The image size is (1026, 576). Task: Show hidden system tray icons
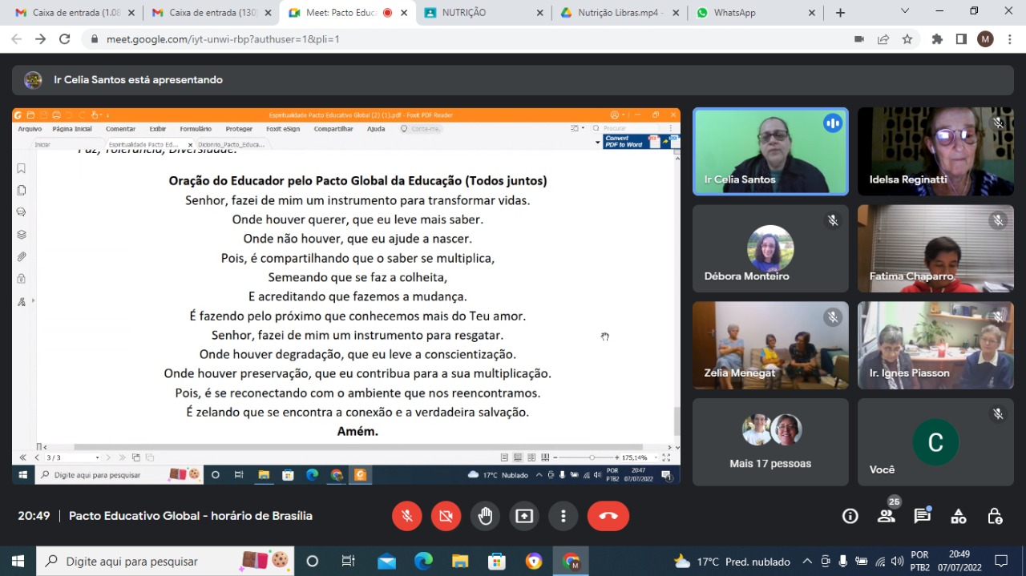pyautogui.click(x=807, y=561)
